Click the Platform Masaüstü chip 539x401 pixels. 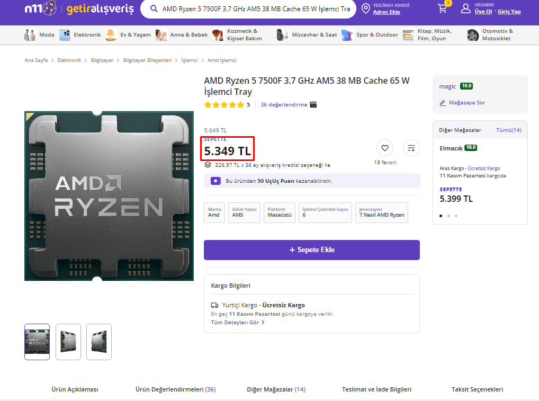280,212
